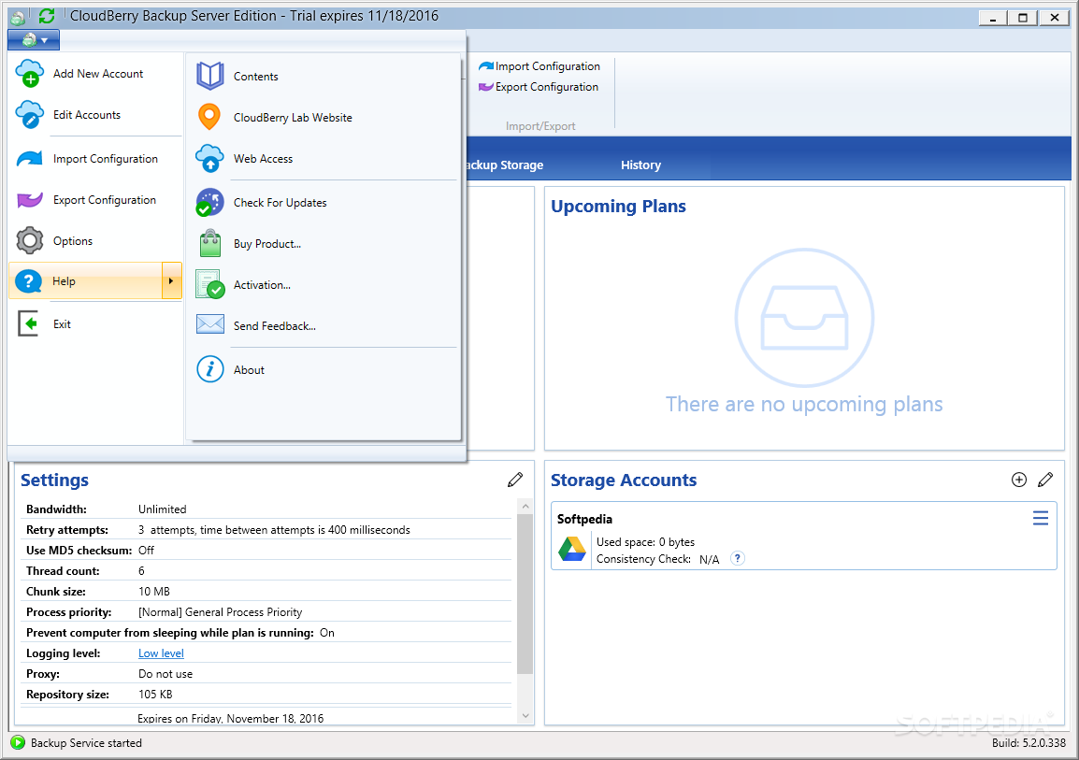Viewport: 1079px width, 760px height.
Task: Click Add New Account cloud icon
Action: (30, 74)
